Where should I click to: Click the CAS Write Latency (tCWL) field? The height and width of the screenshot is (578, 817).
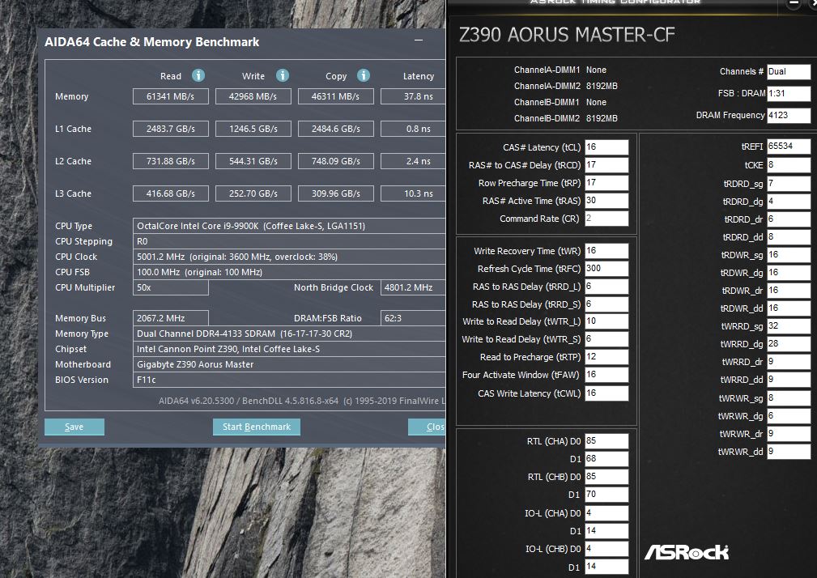click(x=606, y=393)
